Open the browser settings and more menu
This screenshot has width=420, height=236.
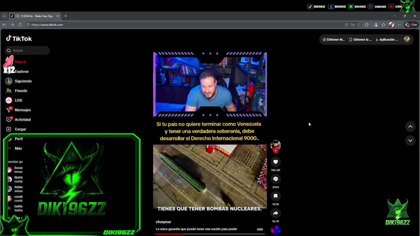399,25
